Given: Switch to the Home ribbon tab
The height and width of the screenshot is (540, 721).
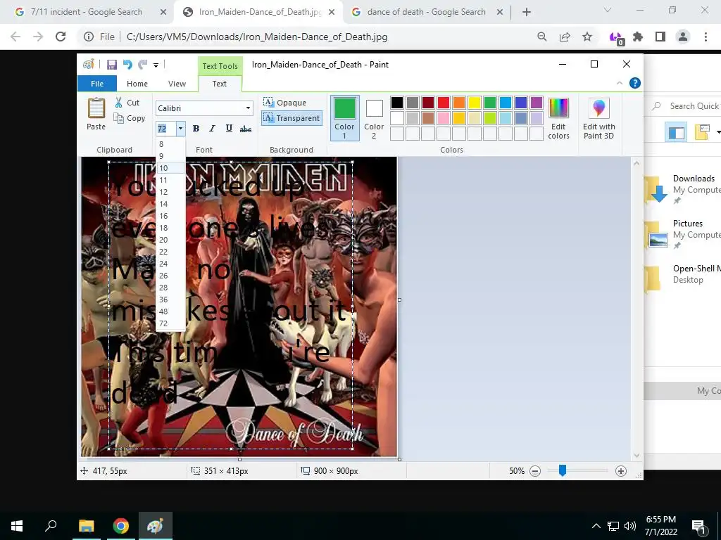Looking at the screenshot, I should coord(137,84).
